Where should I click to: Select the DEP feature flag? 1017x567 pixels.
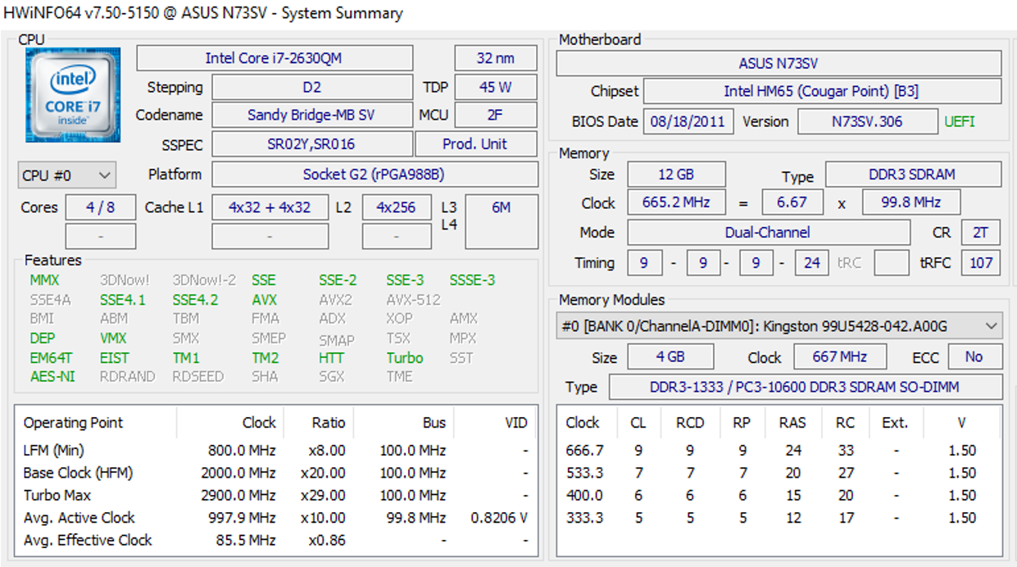click(x=43, y=338)
